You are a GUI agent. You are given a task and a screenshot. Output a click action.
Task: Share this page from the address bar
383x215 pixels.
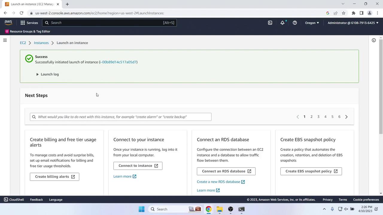point(335,13)
